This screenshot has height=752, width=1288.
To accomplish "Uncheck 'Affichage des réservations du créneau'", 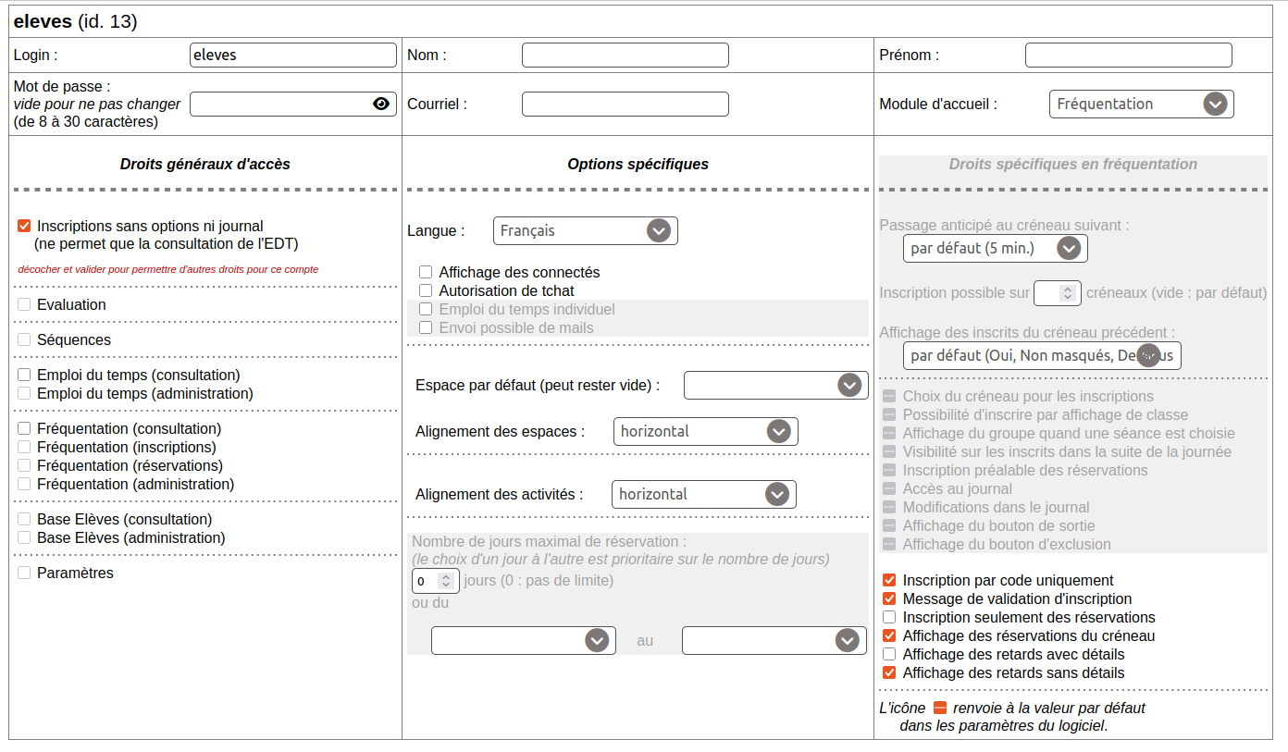I will [x=889, y=635].
